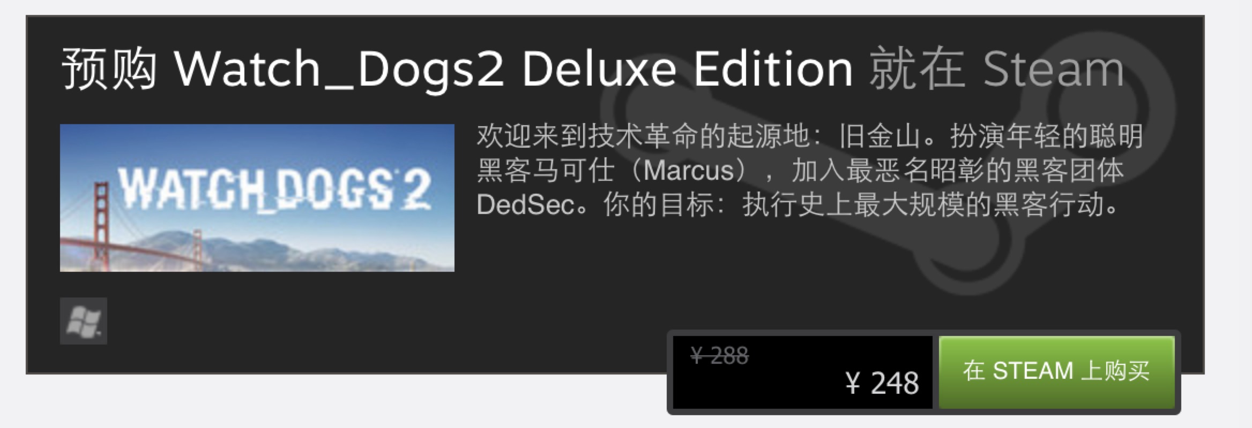Click the green 在 STEAM 上购买 button
The image size is (1252, 428).
1056,372
